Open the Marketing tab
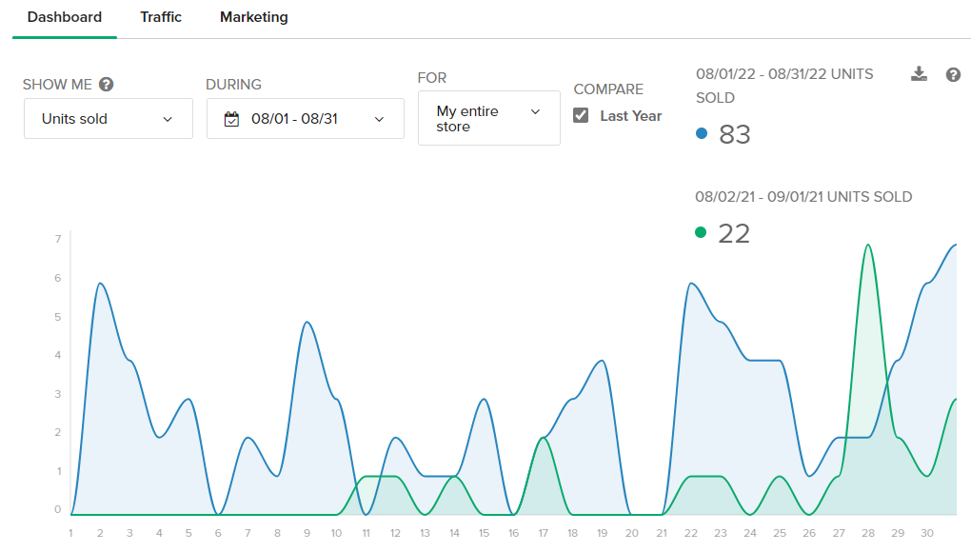Screen dimensions: 971x552 254,17
